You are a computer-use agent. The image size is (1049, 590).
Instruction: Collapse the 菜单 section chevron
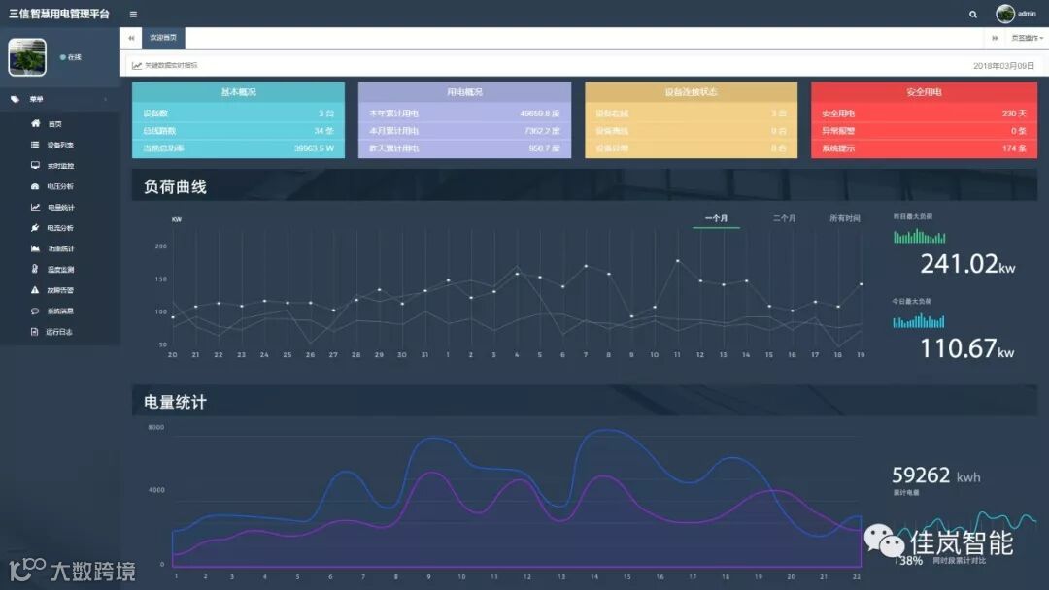point(105,100)
